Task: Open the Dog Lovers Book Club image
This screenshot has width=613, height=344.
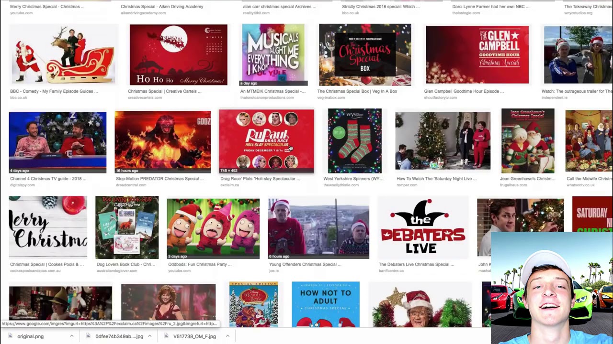Action: [x=127, y=227]
